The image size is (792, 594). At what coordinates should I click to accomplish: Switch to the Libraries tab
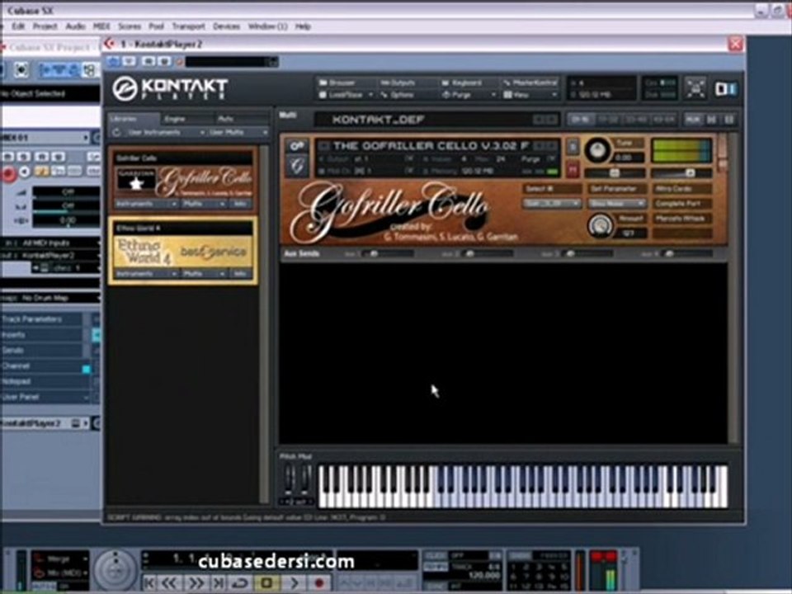click(x=133, y=119)
